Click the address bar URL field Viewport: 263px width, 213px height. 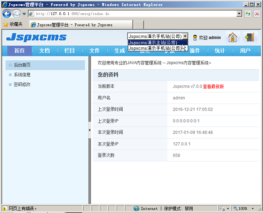coord(132,14)
